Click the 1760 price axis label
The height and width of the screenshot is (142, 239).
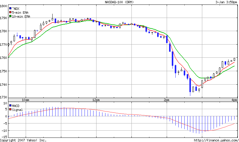coord(3,58)
